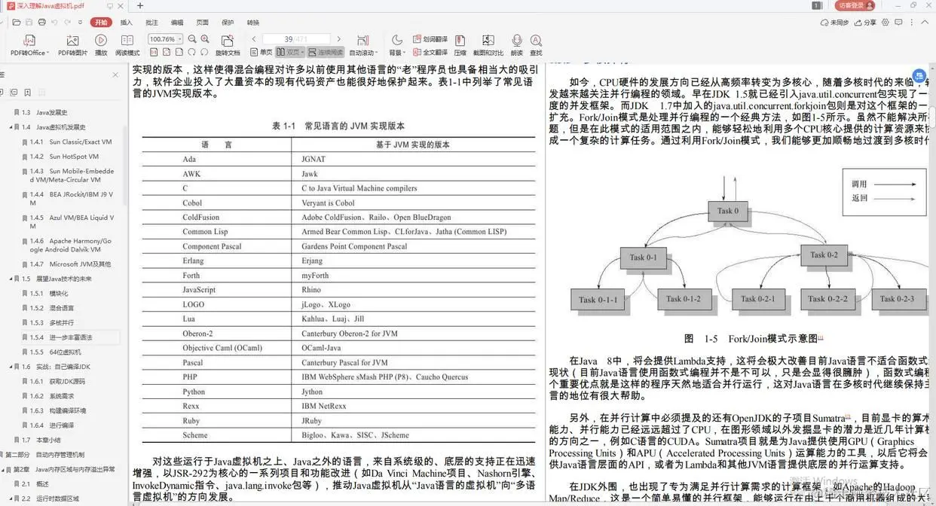Switch to 单页 single page view
The image size is (936, 506).
point(261,52)
